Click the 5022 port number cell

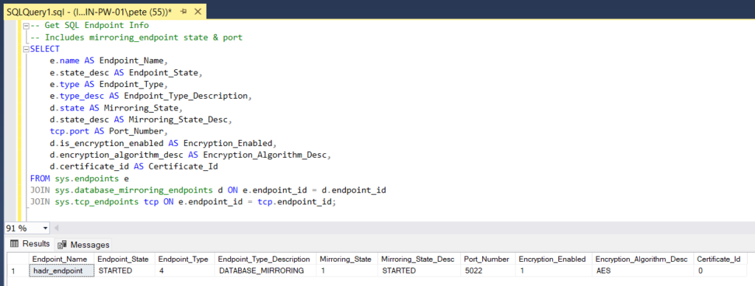click(x=488, y=271)
